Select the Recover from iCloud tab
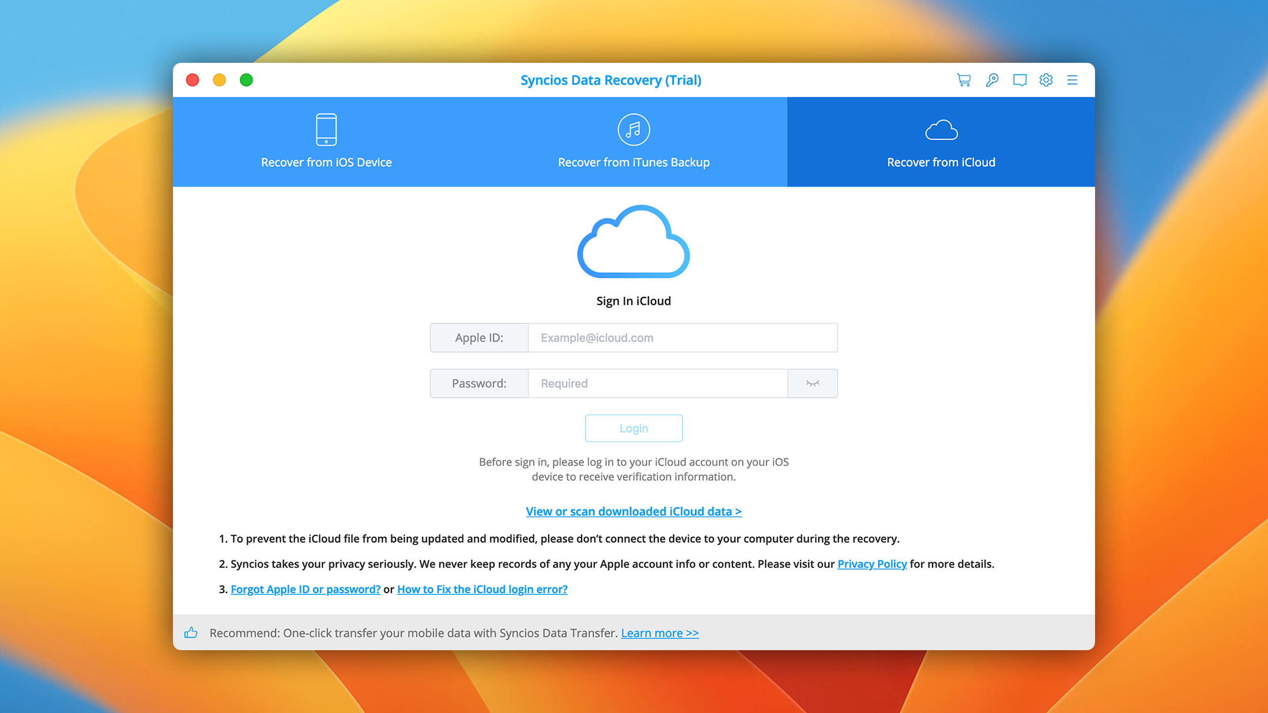The height and width of the screenshot is (713, 1268). click(941, 142)
